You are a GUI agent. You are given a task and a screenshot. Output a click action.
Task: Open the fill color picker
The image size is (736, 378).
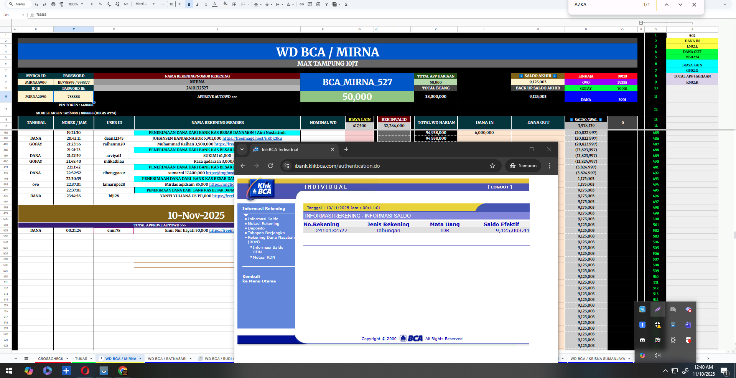pyautogui.click(x=225, y=4)
